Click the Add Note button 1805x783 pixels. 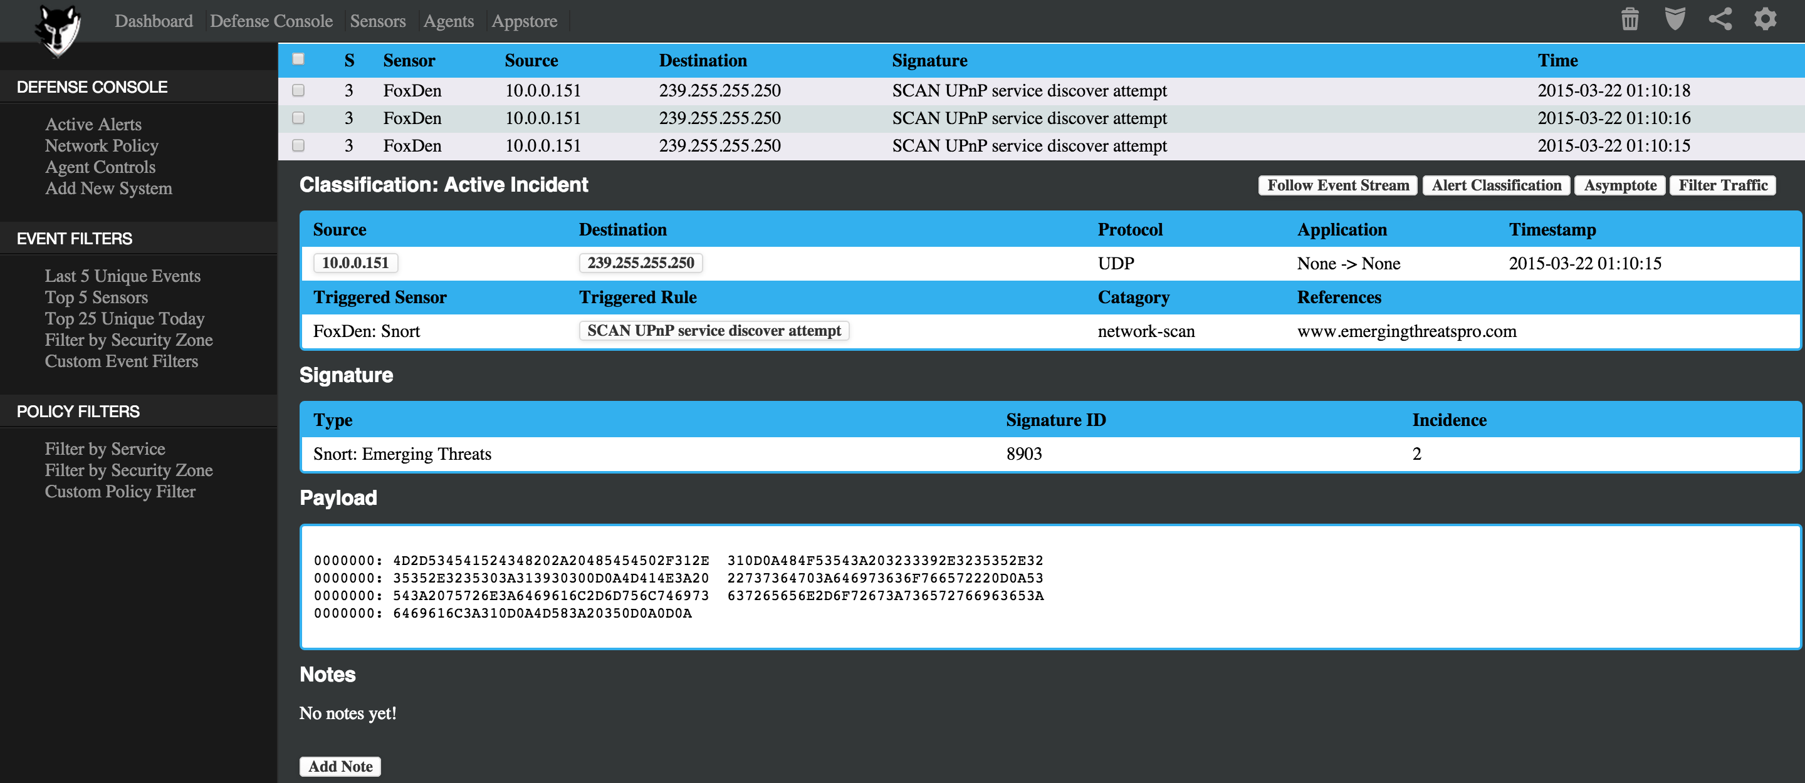tap(340, 766)
